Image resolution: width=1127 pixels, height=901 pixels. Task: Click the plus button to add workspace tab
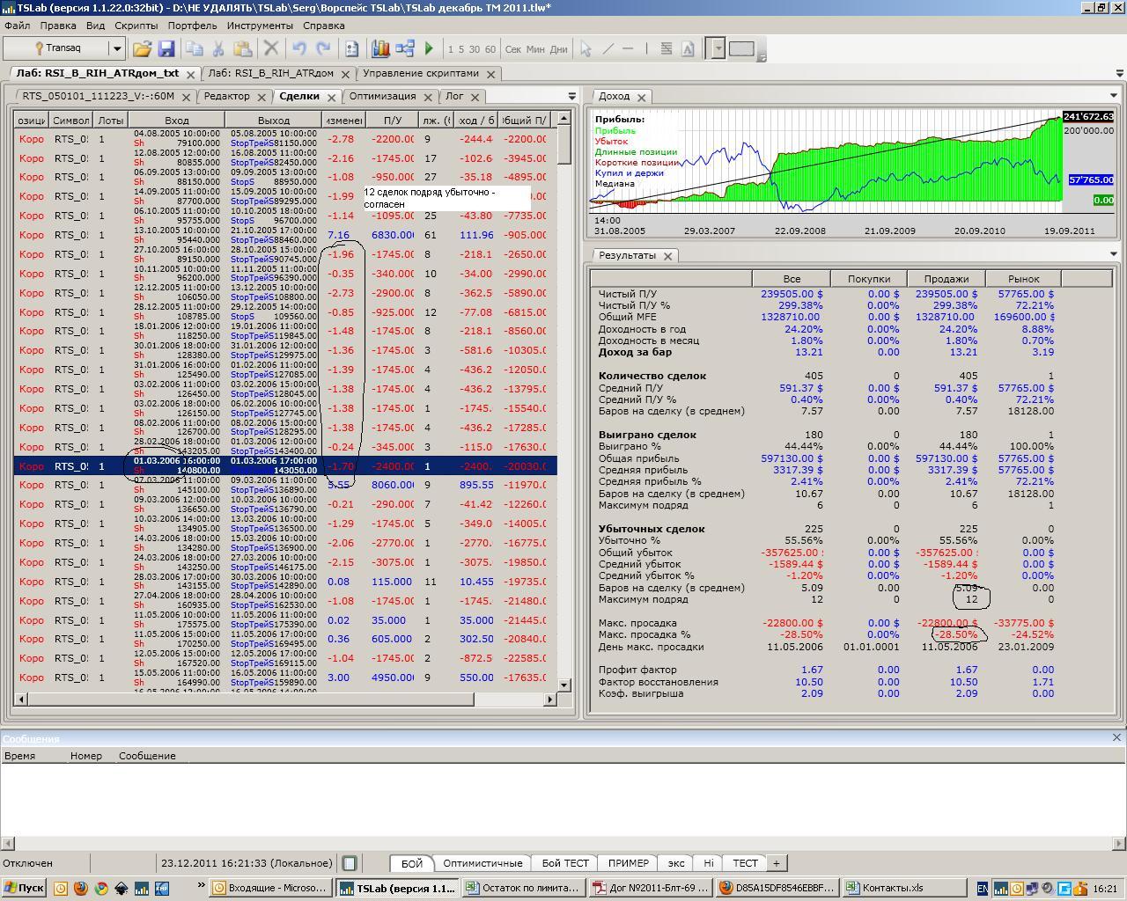click(x=776, y=863)
